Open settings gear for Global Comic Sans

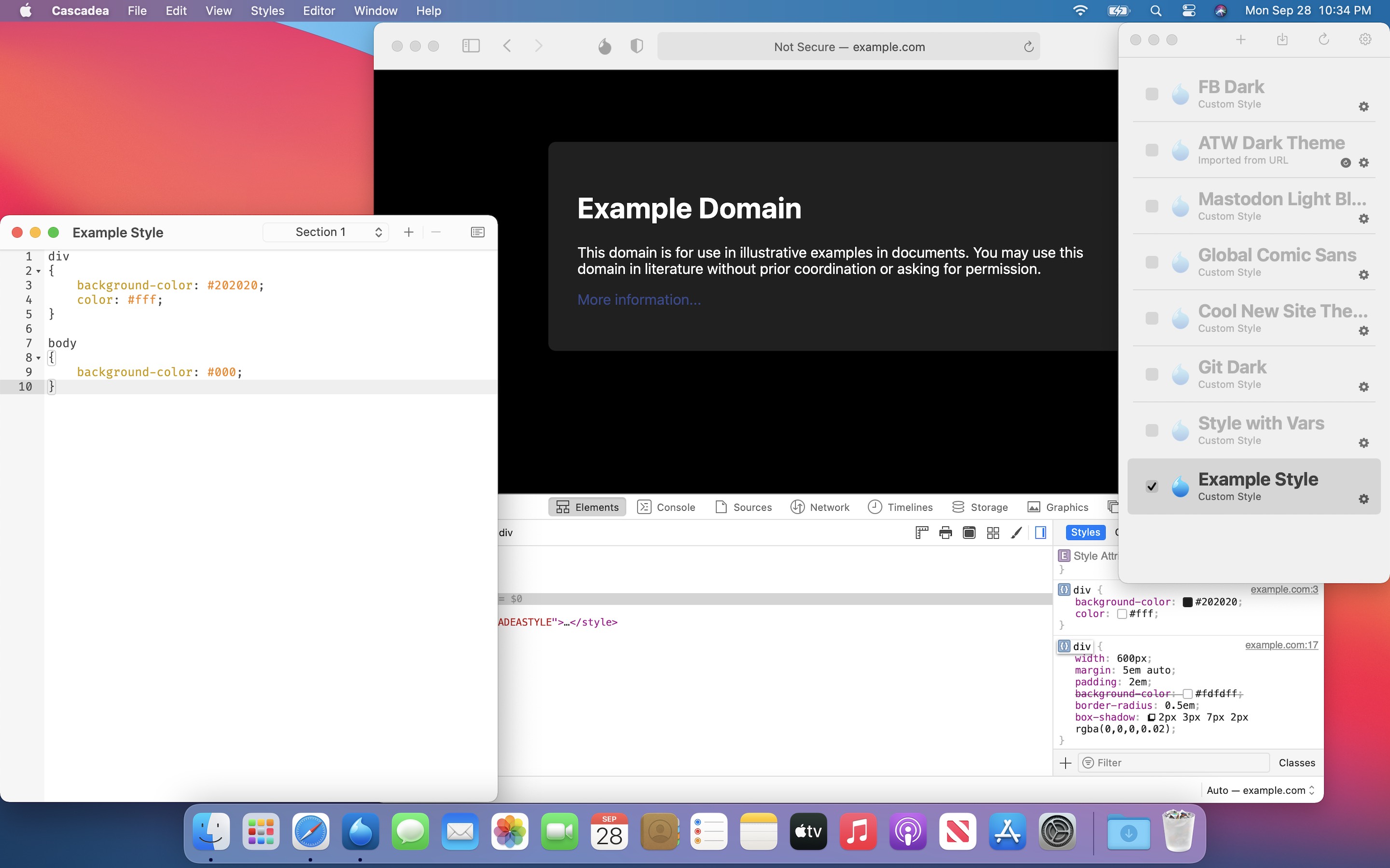coord(1363,275)
